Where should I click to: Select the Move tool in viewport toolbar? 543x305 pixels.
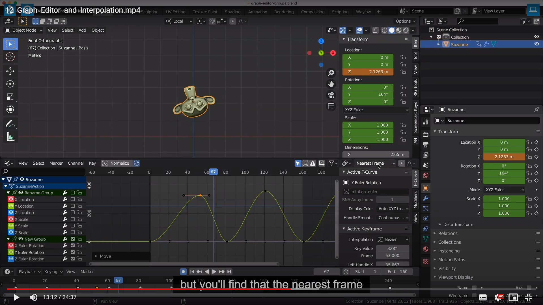(x=10, y=71)
